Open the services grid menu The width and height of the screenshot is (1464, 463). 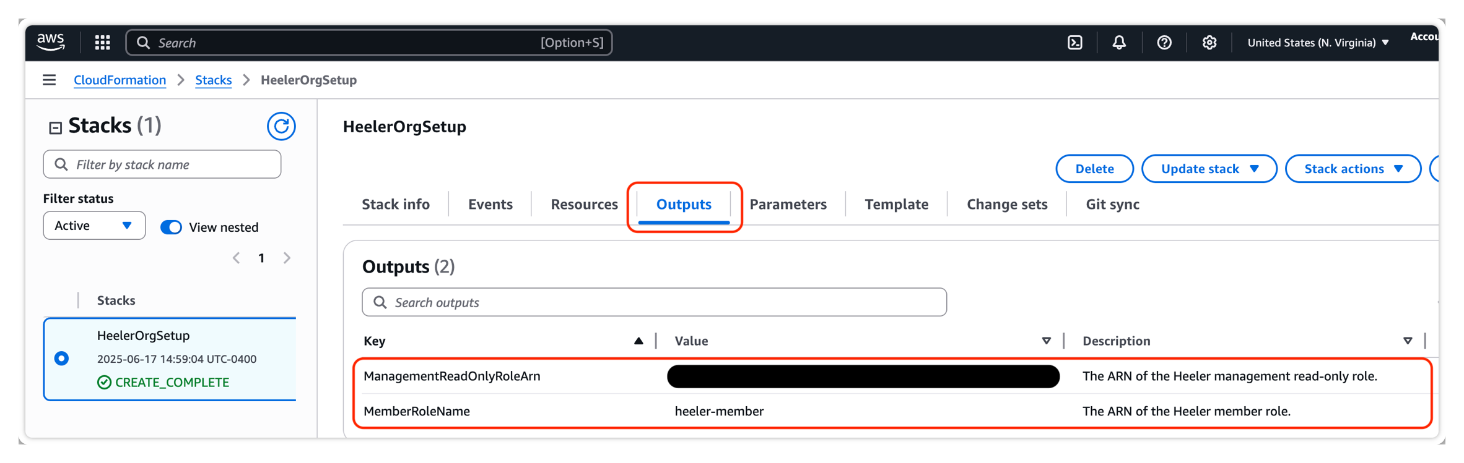(x=103, y=42)
